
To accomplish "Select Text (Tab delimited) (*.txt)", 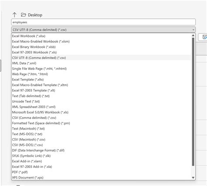I will point(101,96).
